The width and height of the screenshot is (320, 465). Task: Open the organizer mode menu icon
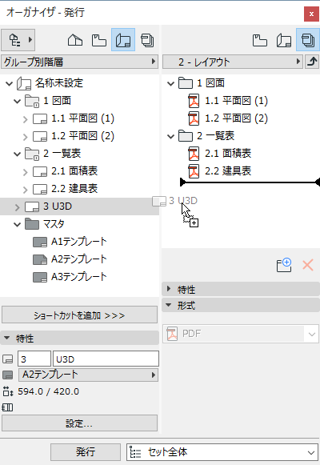(18, 40)
